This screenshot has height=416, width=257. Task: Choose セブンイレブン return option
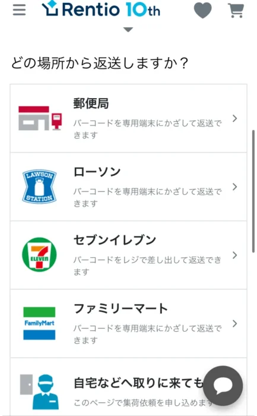click(x=128, y=255)
